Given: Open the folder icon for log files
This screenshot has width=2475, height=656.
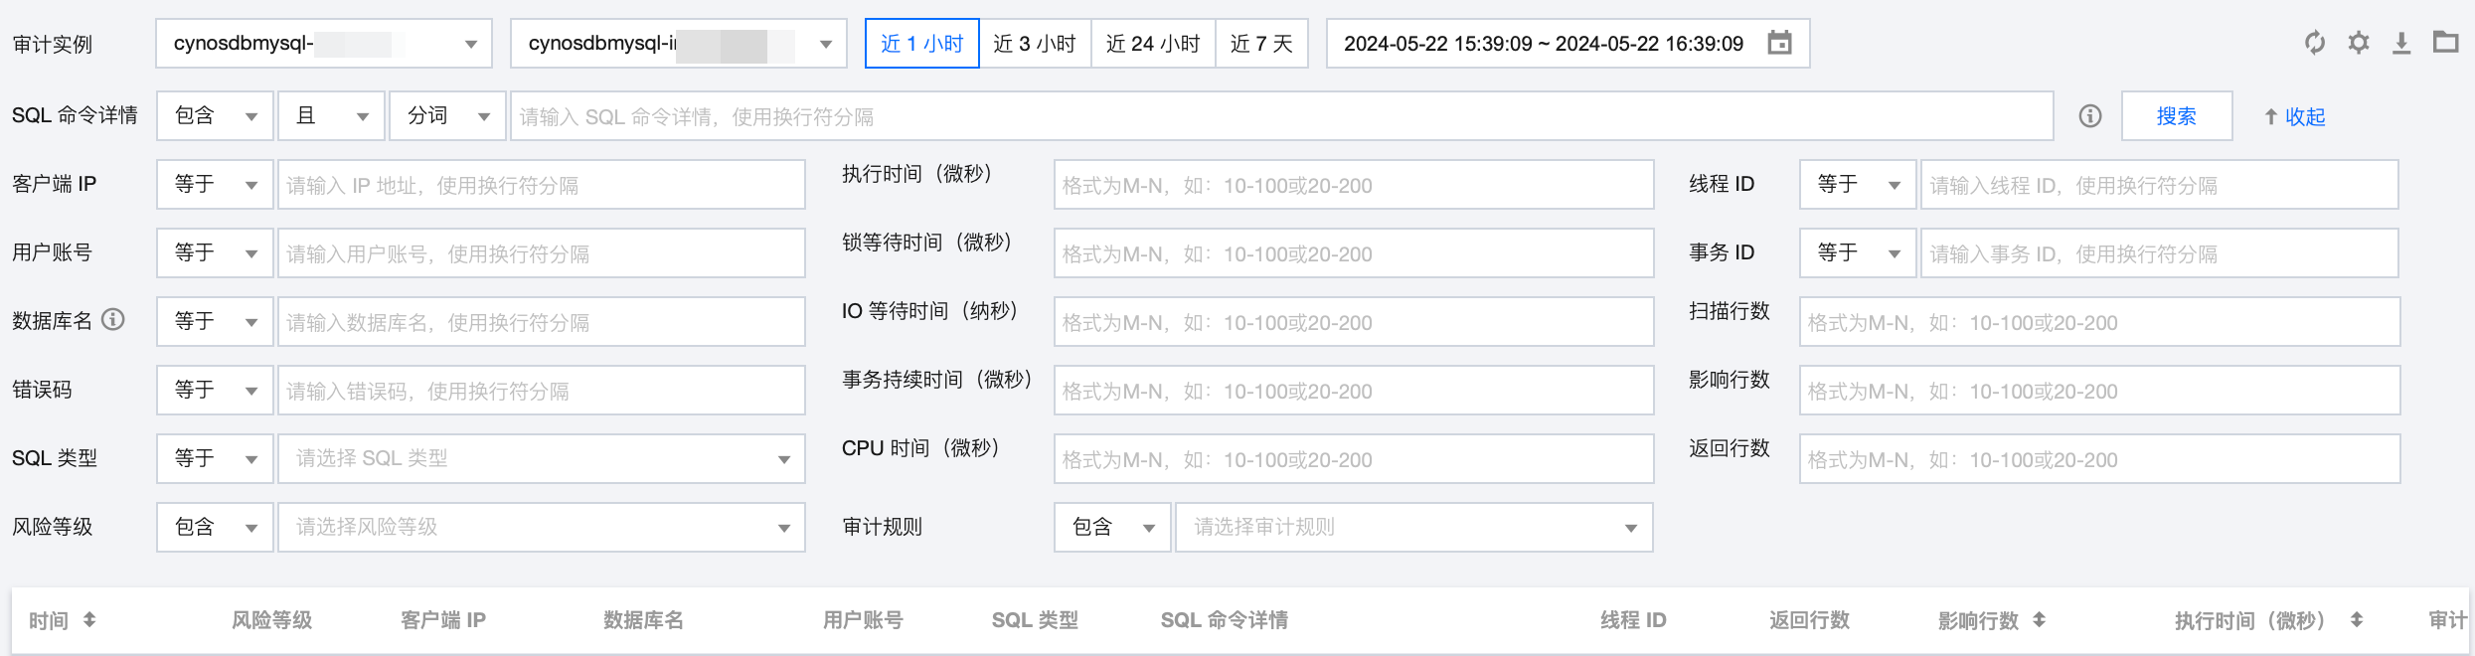Looking at the screenshot, I should [2445, 42].
